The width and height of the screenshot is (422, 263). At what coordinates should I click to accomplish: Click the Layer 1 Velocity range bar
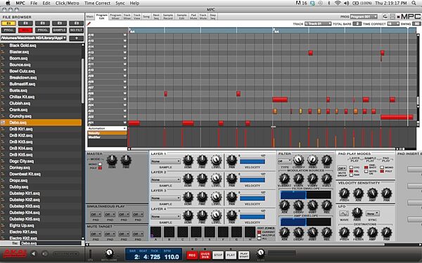point(252,161)
